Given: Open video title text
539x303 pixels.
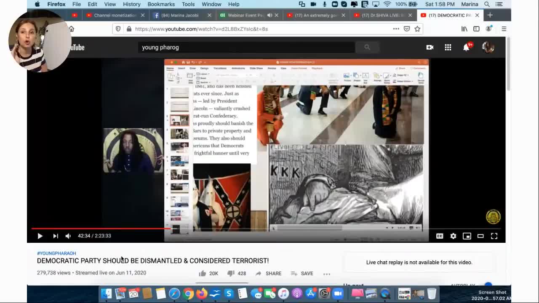Looking at the screenshot, I should click(x=153, y=261).
